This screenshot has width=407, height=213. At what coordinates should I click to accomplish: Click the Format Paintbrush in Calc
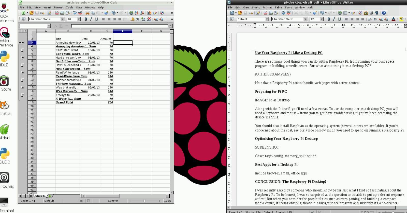[106, 13]
